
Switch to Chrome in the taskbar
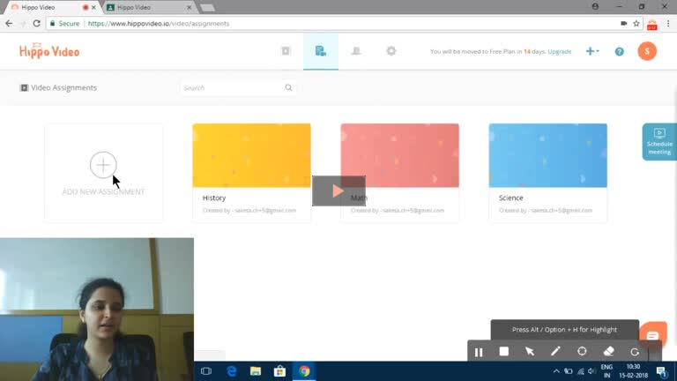(x=304, y=371)
